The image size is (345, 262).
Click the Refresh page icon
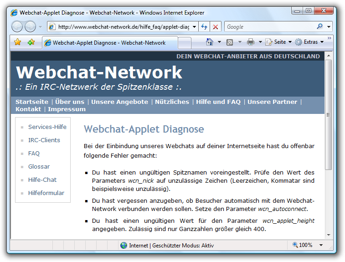coord(204,27)
